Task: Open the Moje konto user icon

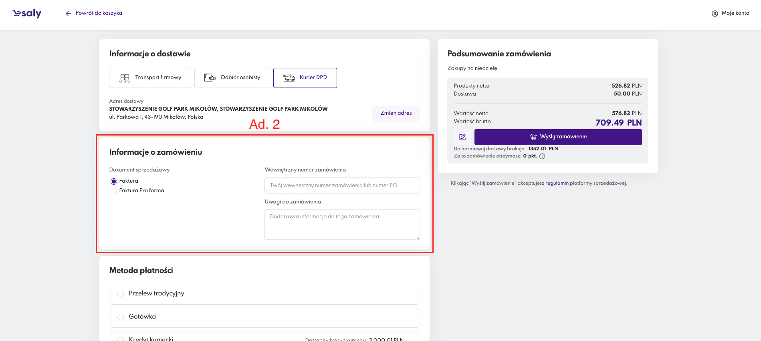Action: pyautogui.click(x=715, y=14)
